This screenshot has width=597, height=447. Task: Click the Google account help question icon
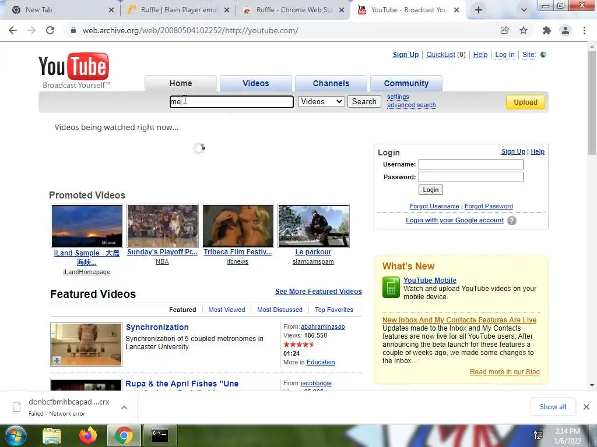512,221
